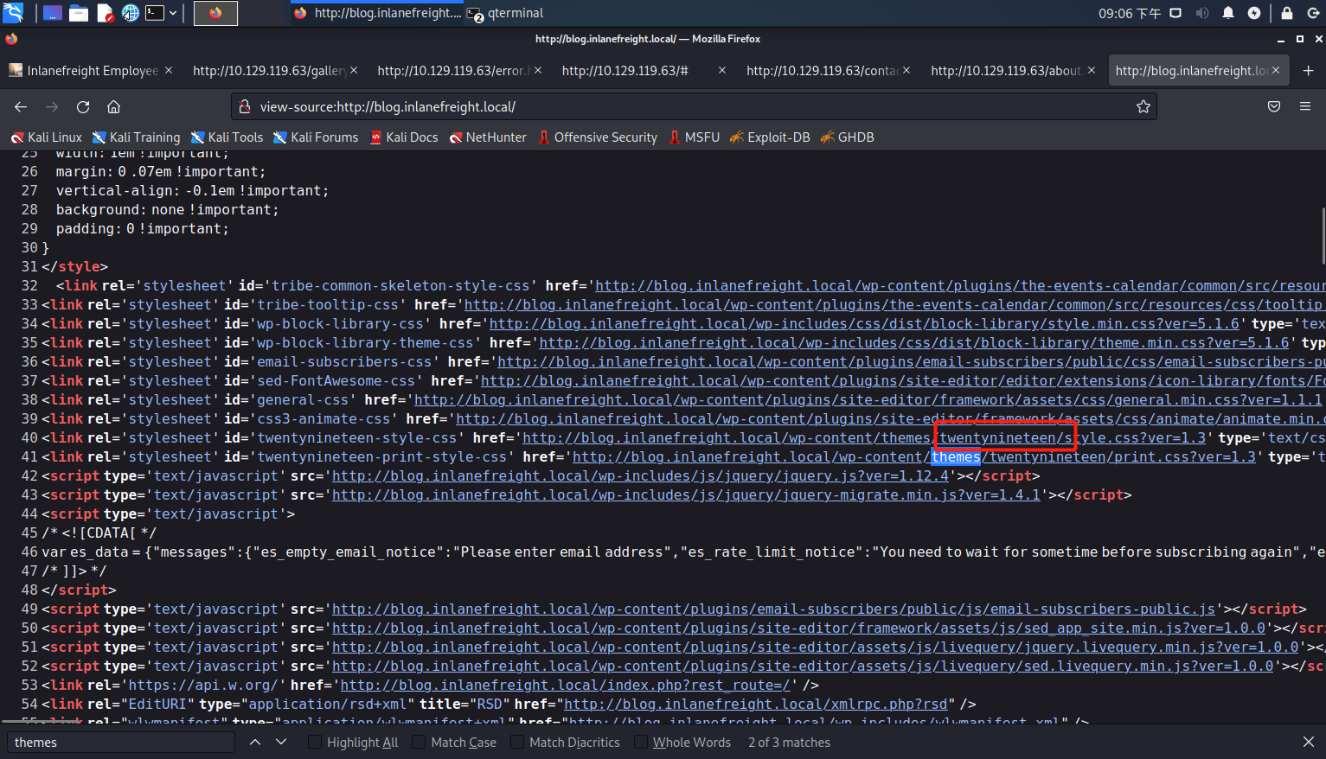The height and width of the screenshot is (759, 1326).
Task: Close the 10.129.119.63/gallery tab
Action: click(x=354, y=70)
